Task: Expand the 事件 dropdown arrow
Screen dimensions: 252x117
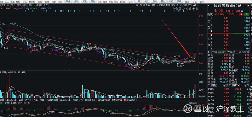Action: pyautogui.click(x=157, y=5)
